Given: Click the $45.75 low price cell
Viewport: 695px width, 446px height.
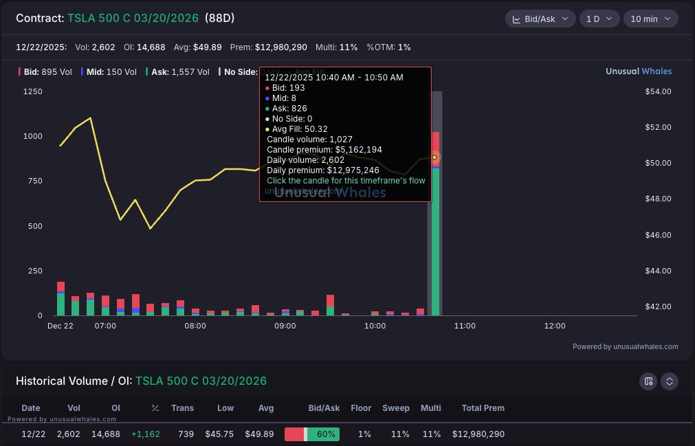Looking at the screenshot, I should pos(219,434).
